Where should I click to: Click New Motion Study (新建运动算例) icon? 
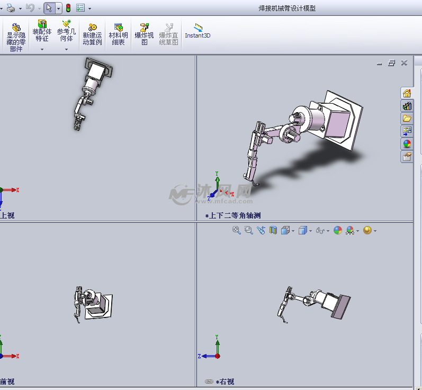point(92,36)
